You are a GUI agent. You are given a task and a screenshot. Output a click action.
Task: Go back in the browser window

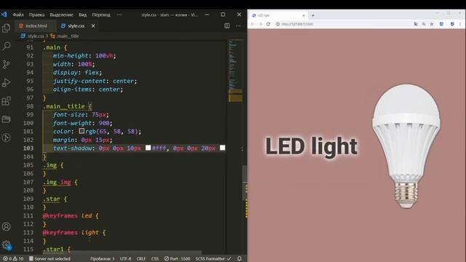[253, 24]
